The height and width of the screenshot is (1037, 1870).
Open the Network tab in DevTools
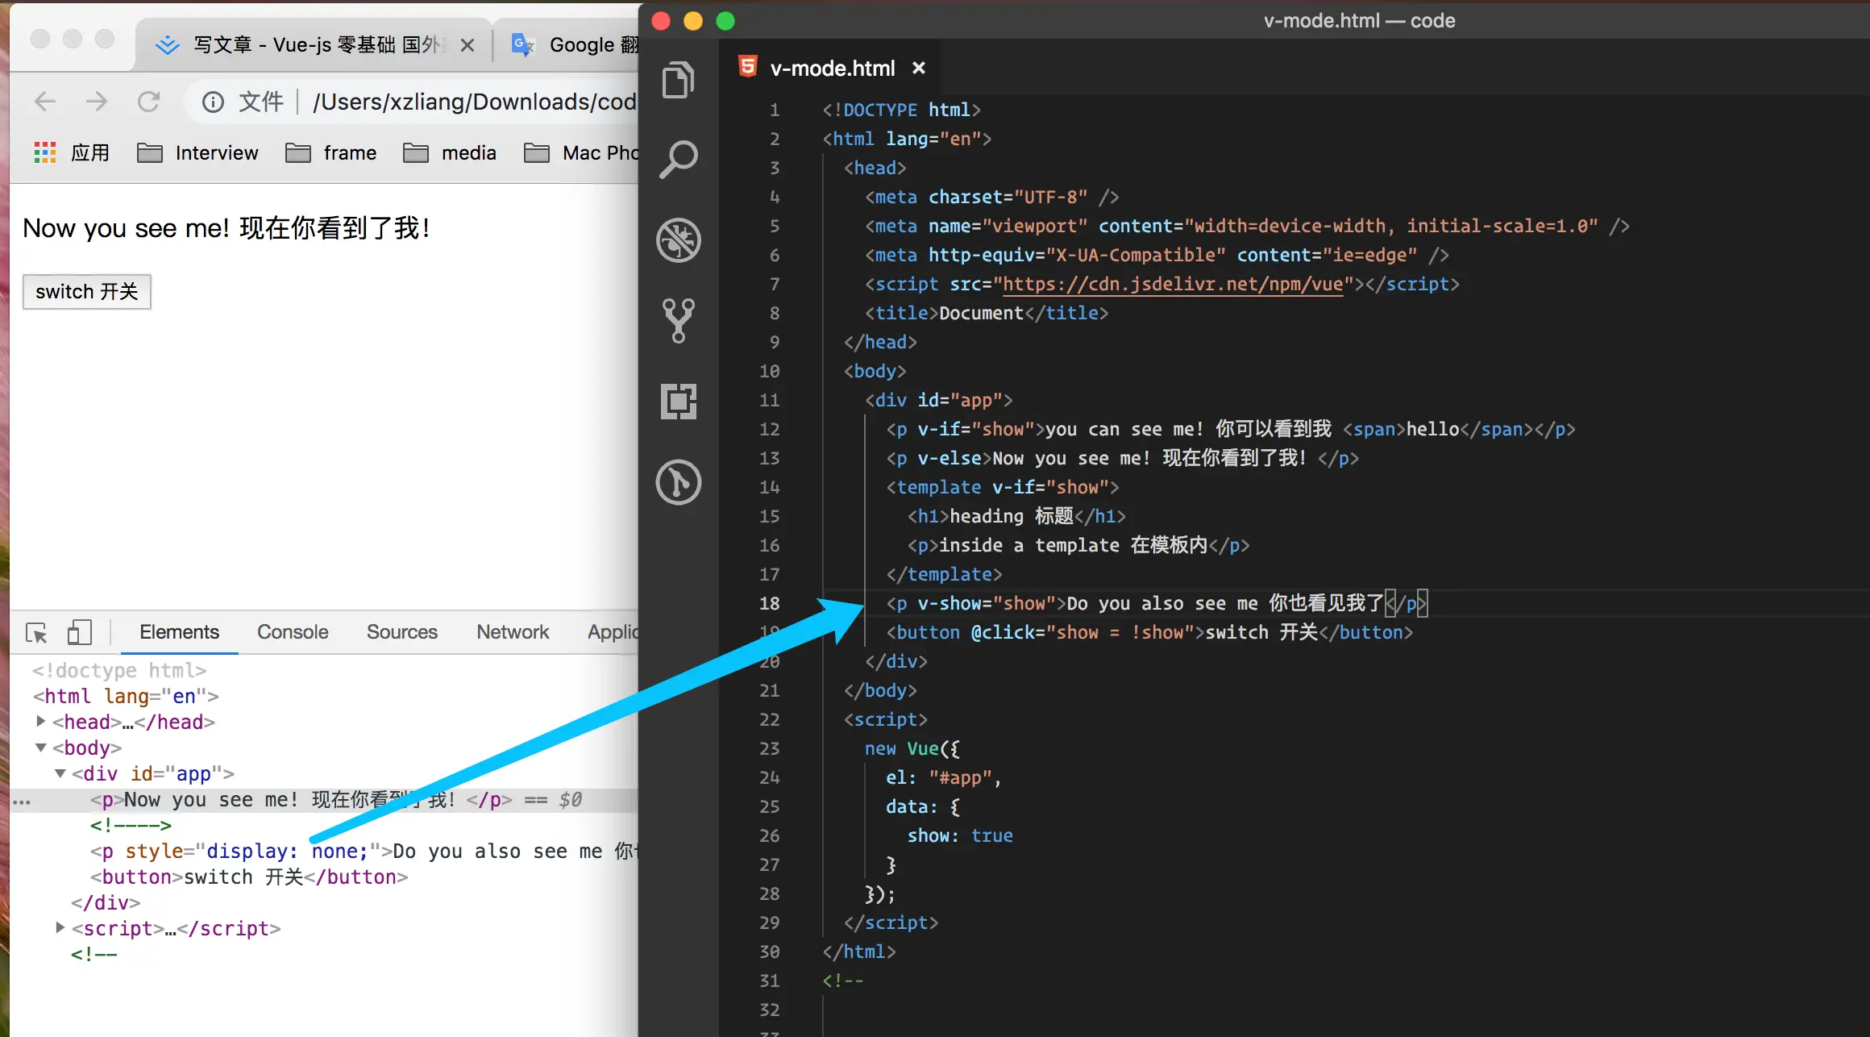coord(512,632)
